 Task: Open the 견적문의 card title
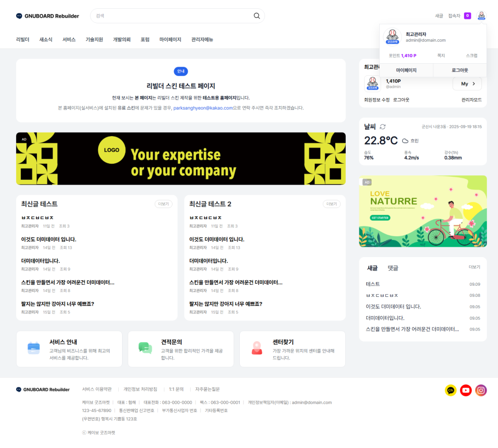tap(172, 342)
